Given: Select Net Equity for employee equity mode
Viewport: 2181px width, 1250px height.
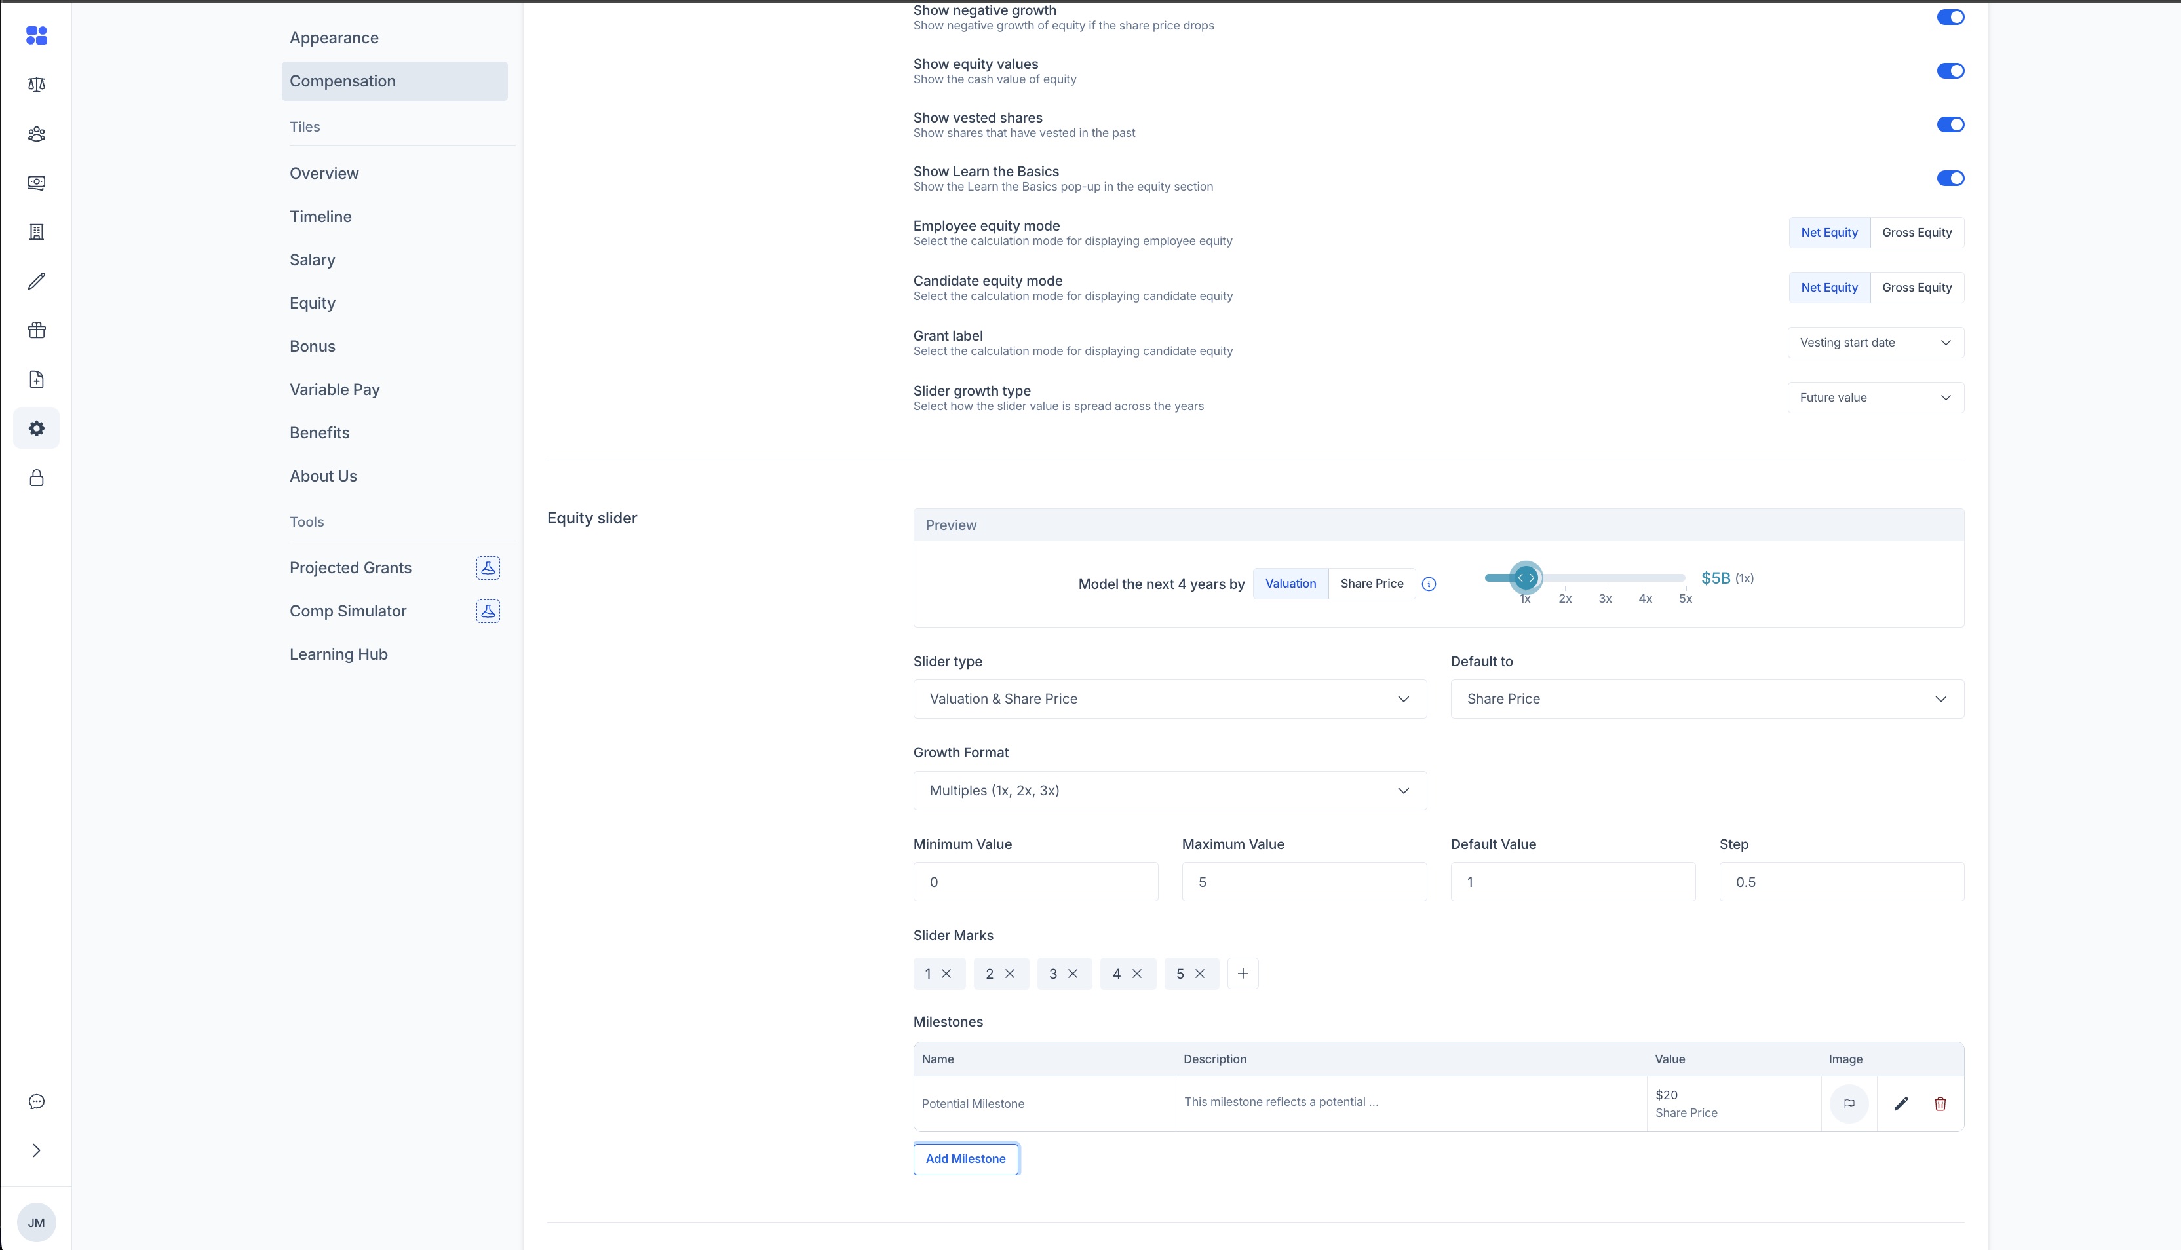Looking at the screenshot, I should (x=1829, y=233).
